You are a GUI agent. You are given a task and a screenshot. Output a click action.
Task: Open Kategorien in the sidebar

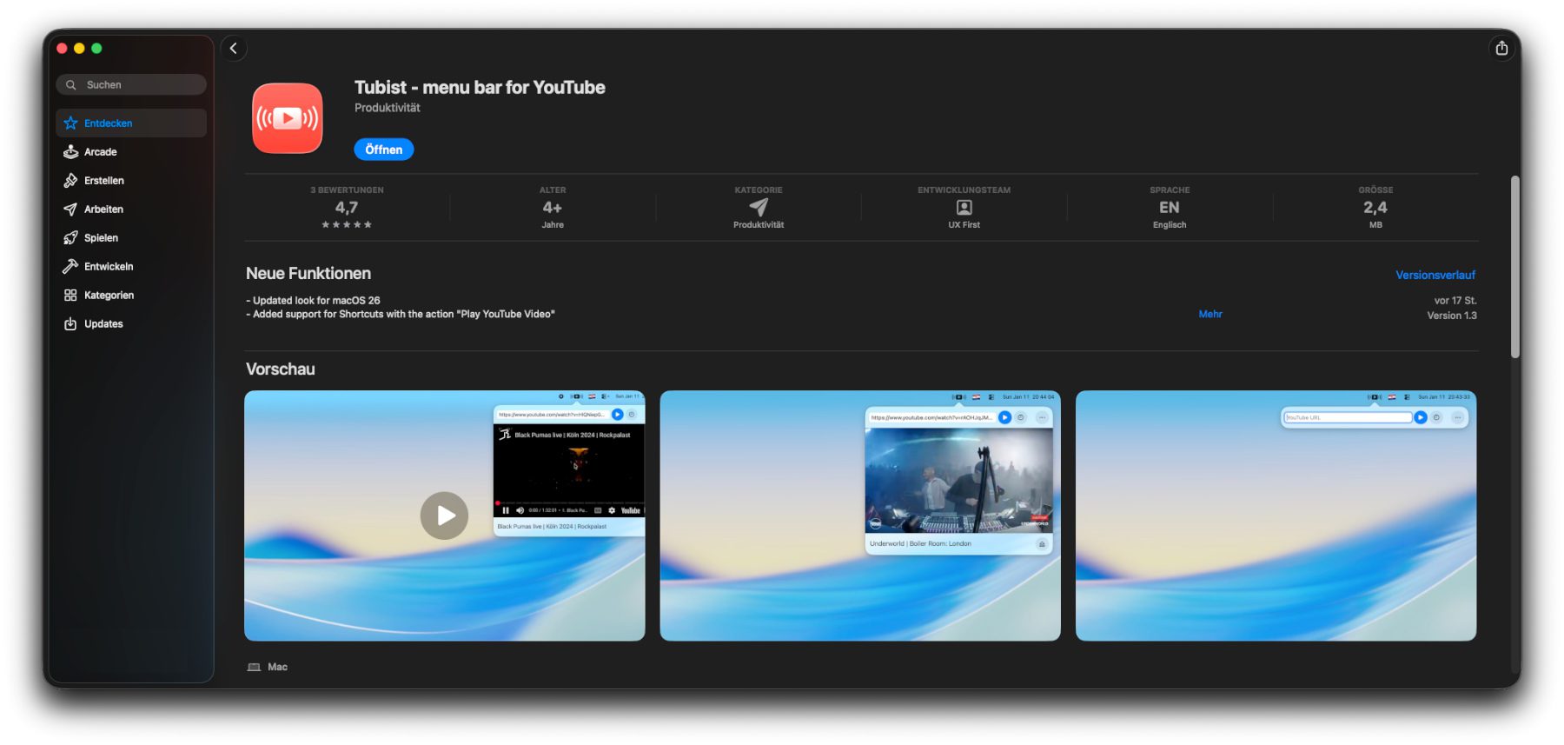pyautogui.click(x=109, y=296)
